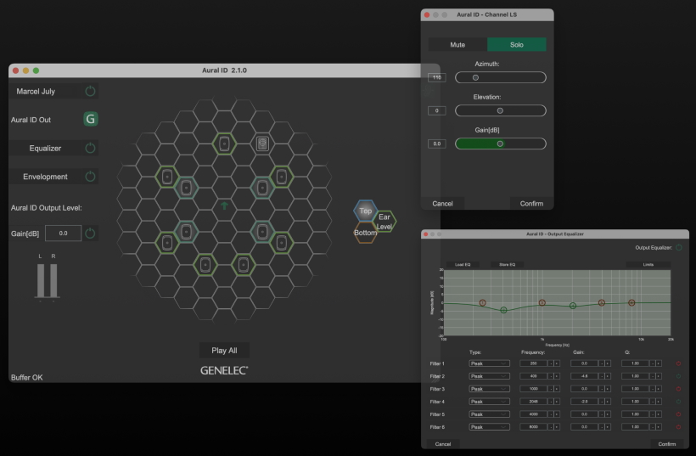Open Filter 1 Type dropdown
This screenshot has width=696, height=456.
tap(489, 363)
